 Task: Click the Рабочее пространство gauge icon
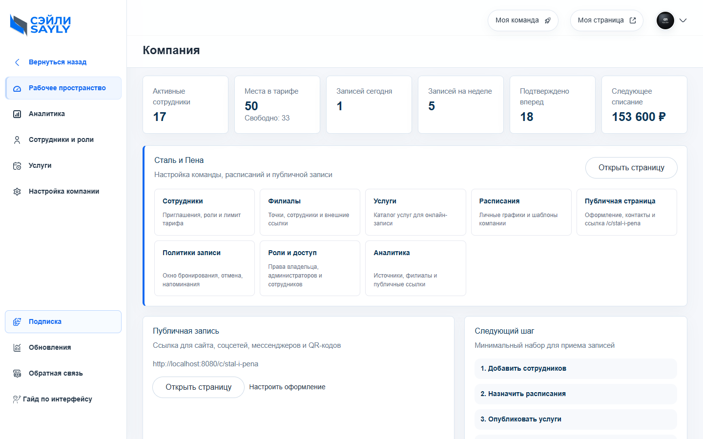pos(17,88)
